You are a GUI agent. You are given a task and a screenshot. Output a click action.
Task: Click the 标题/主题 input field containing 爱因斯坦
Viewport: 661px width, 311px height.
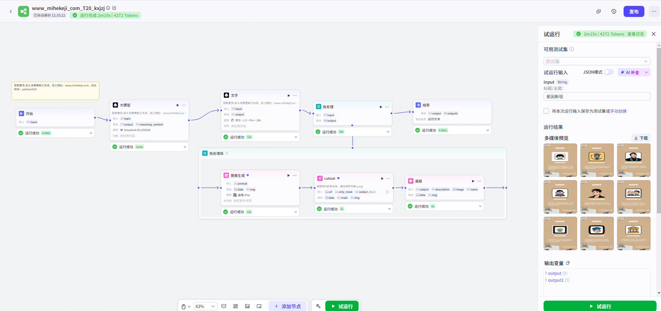[x=597, y=96]
